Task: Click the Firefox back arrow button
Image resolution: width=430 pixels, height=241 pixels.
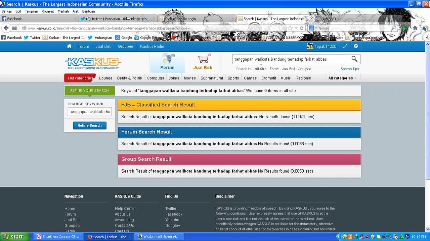Action: tap(6, 28)
